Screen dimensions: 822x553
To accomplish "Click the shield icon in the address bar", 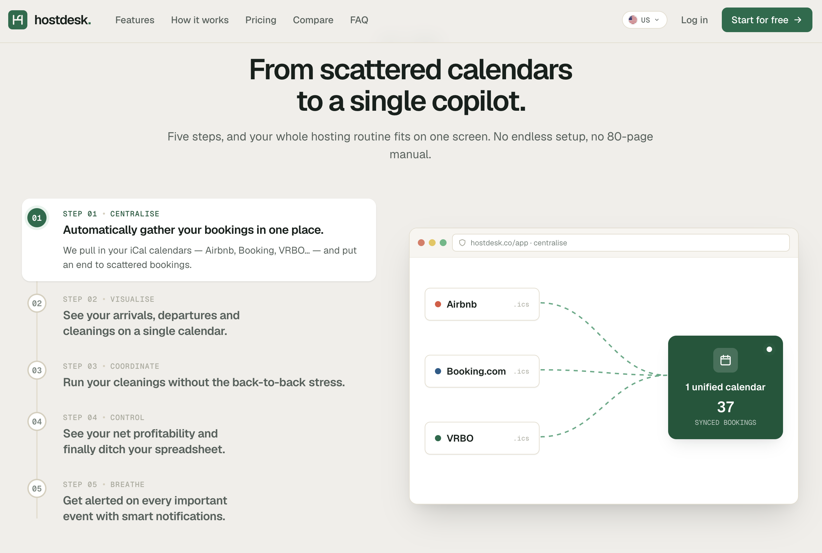I will pyautogui.click(x=462, y=243).
